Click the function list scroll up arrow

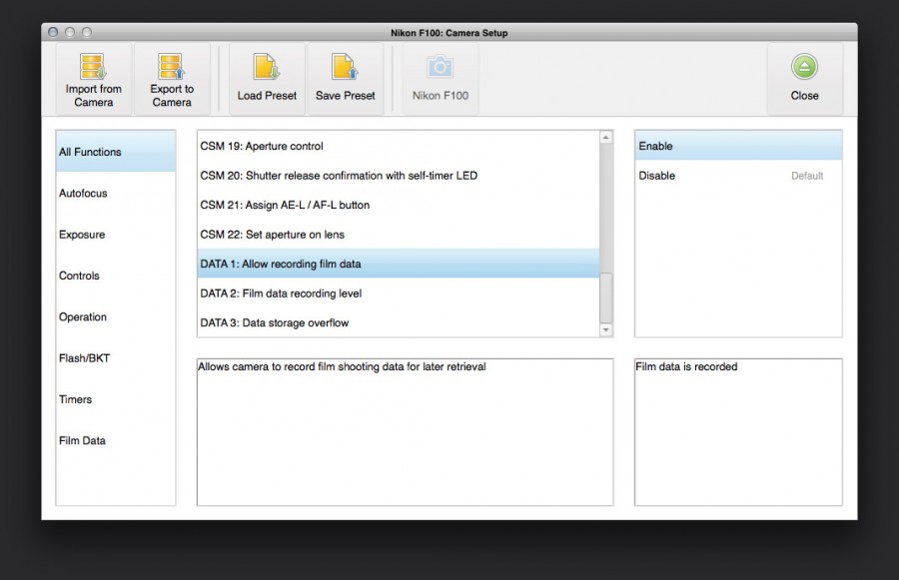606,138
